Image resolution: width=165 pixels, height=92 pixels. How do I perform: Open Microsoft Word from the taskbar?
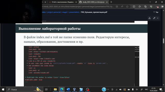pyautogui.click(x=68, y=89)
